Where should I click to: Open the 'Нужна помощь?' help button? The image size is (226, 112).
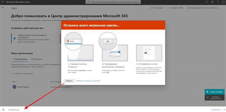[x=215, y=92]
